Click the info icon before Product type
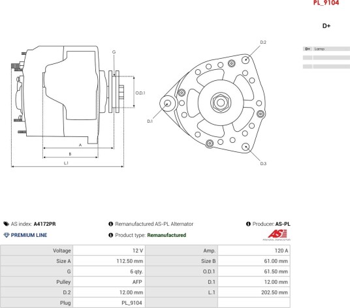Viewport: 350px width, 308px height. (x=110, y=235)
